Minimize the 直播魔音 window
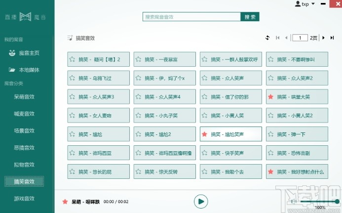Viewport: 342px width, 213px height. click(x=323, y=4)
